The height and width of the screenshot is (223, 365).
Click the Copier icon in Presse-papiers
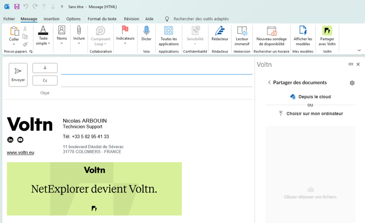(x=25, y=36)
